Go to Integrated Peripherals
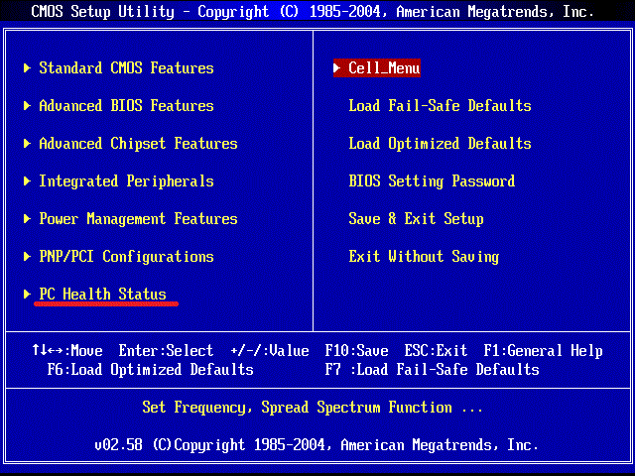The width and height of the screenshot is (635, 476). coord(126,180)
